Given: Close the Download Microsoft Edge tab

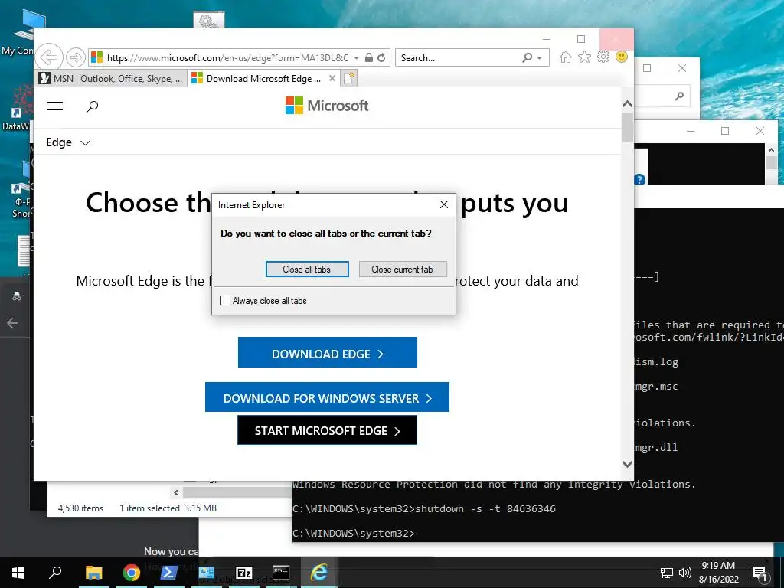Looking at the screenshot, I should coord(332,79).
